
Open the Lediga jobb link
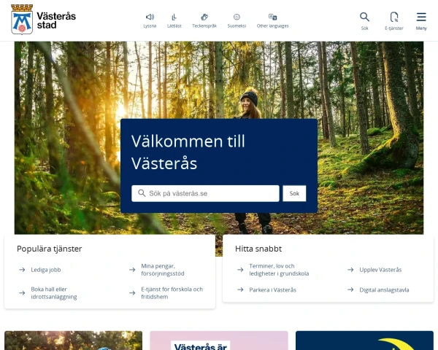click(46, 270)
